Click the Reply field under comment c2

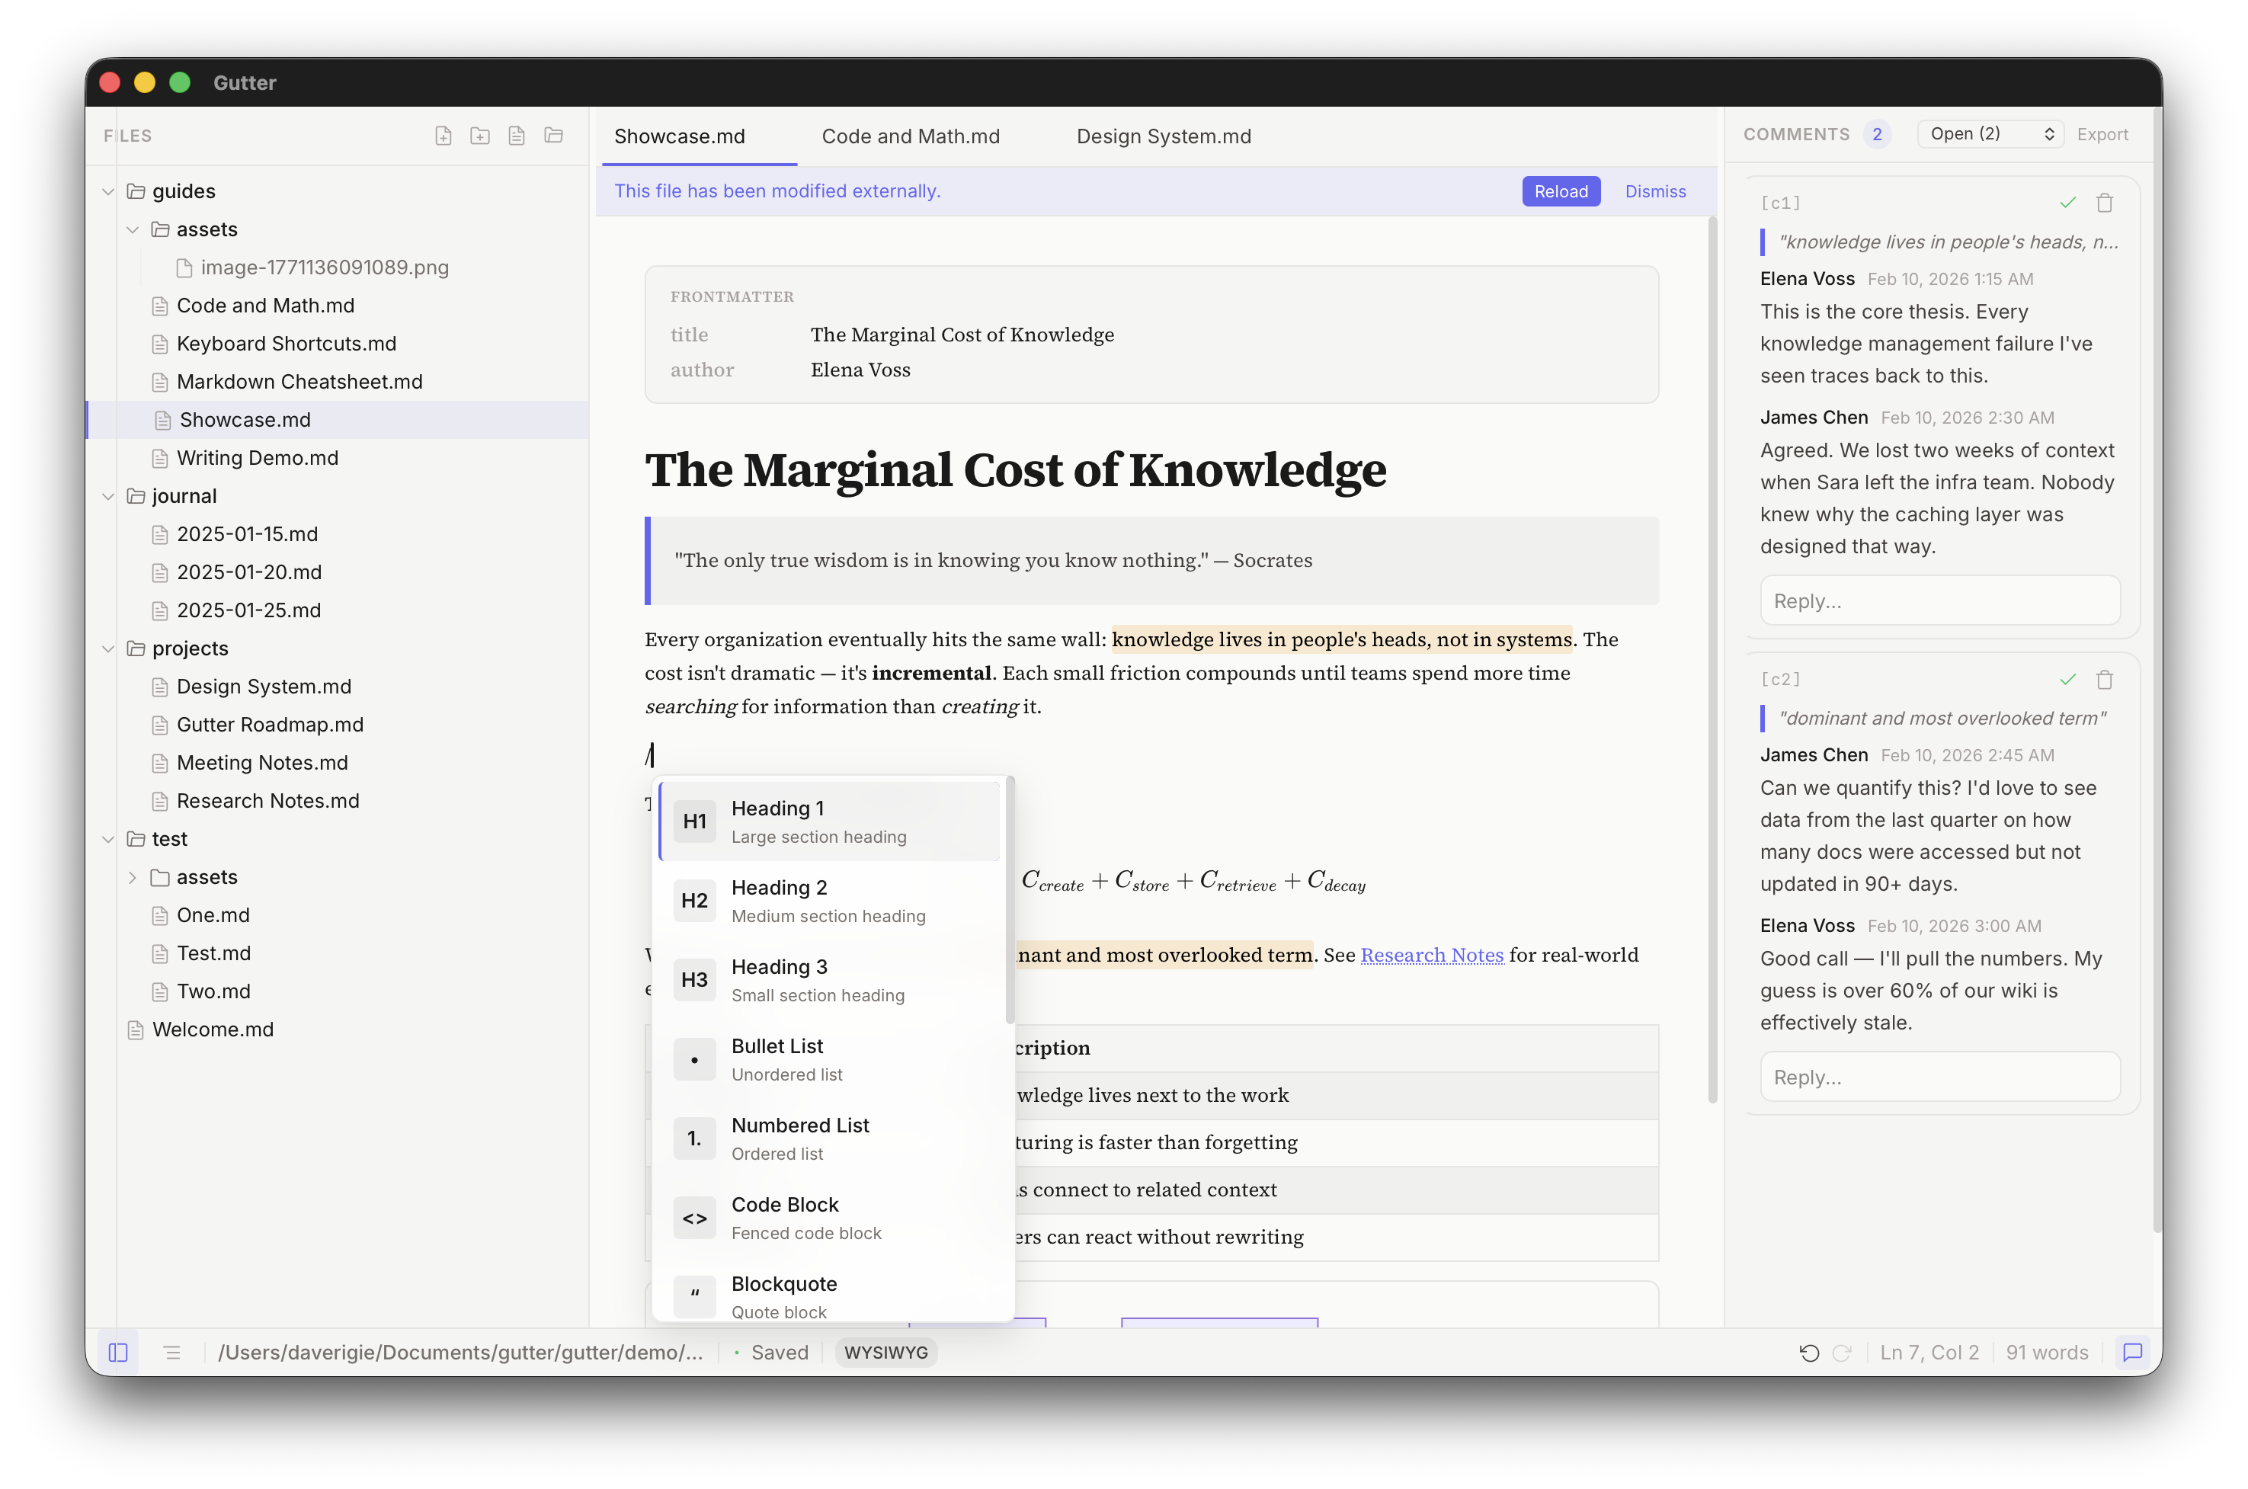coord(1939,1077)
